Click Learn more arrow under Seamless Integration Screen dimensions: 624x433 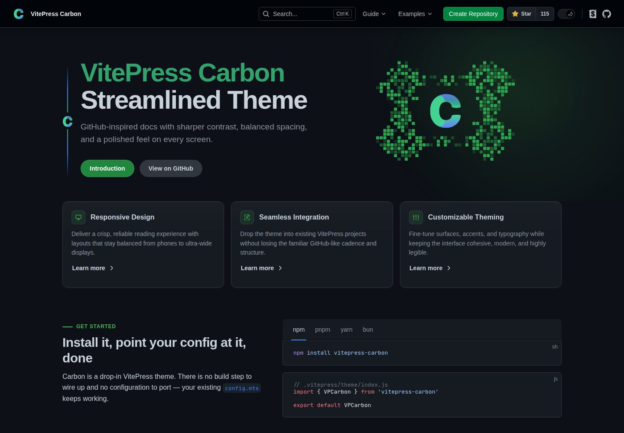point(280,268)
